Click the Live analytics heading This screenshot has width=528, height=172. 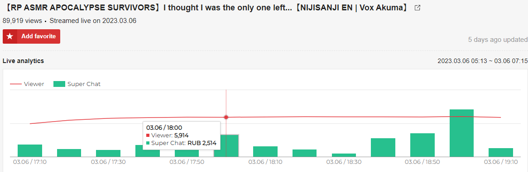(23, 61)
